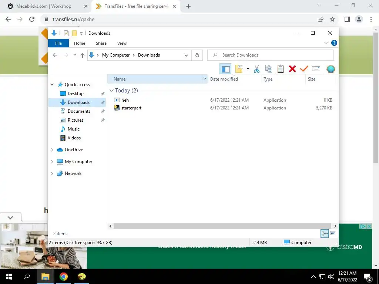379x284 pixels.
Task: Go up one folder level arrow
Action: point(83,55)
